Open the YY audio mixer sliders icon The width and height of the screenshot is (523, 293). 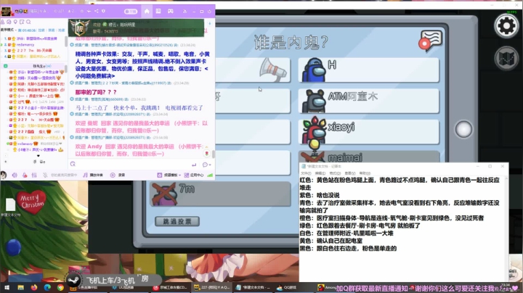34,175
